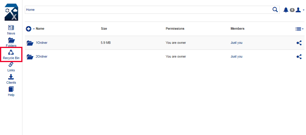This screenshot has width=306, height=135.
Task: Open the Recycle Bin
Action: (x=11, y=55)
